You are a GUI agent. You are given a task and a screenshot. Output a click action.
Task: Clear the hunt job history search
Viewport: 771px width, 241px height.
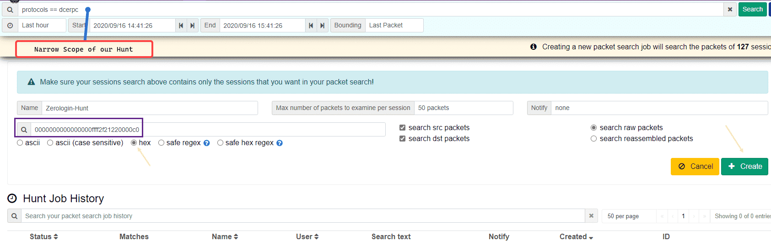(x=591, y=216)
